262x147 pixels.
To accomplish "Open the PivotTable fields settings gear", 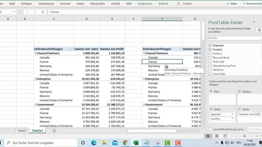I will [x=259, y=30].
